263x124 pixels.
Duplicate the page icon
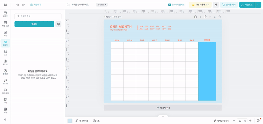coord(205,17)
